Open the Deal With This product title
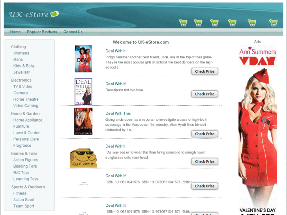Viewport: 287px width, 215px height. (x=118, y=114)
